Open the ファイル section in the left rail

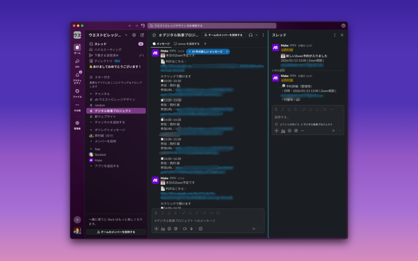pyautogui.click(x=77, y=91)
